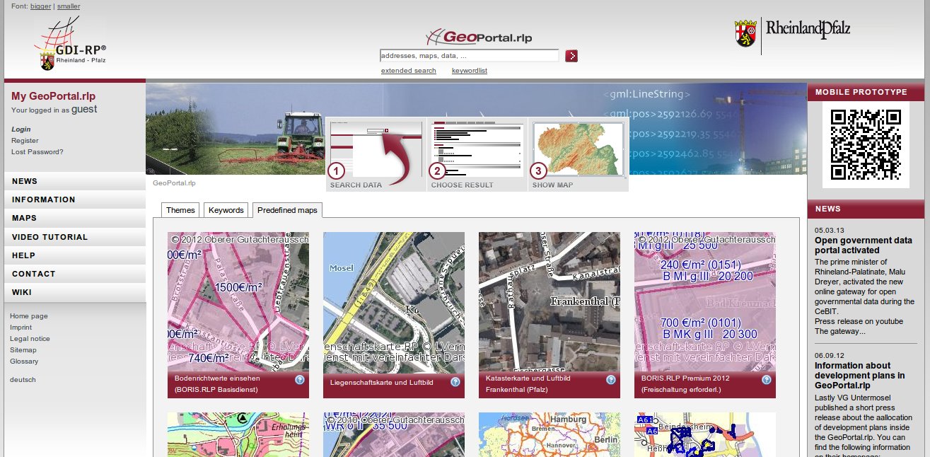Image resolution: width=930 pixels, height=457 pixels.
Task: Switch to the Themes tab
Action: coord(180,210)
